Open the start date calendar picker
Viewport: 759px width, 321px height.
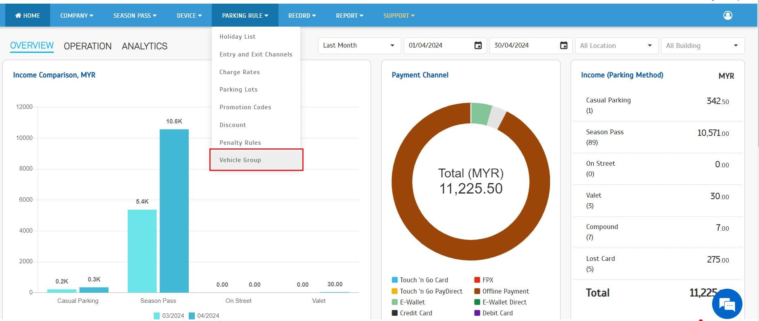[x=478, y=46]
